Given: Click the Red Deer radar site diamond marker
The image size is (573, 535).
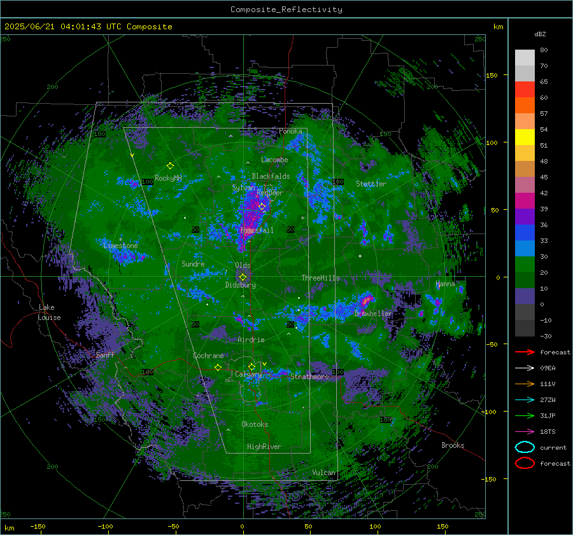Looking at the screenshot, I should pos(262,207).
